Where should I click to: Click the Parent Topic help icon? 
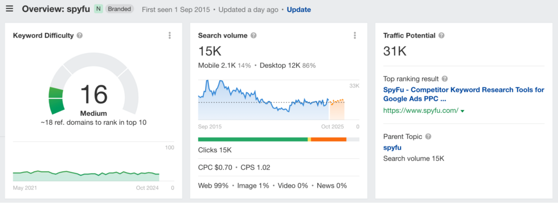point(428,137)
